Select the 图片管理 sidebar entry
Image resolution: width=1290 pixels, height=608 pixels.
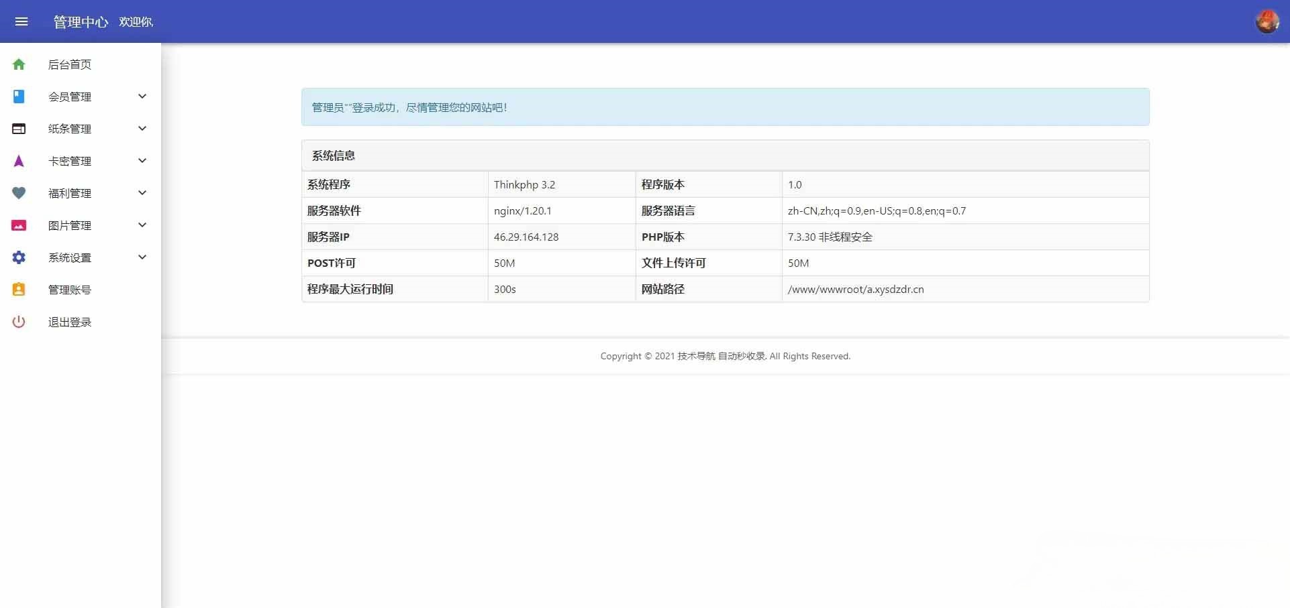[69, 225]
